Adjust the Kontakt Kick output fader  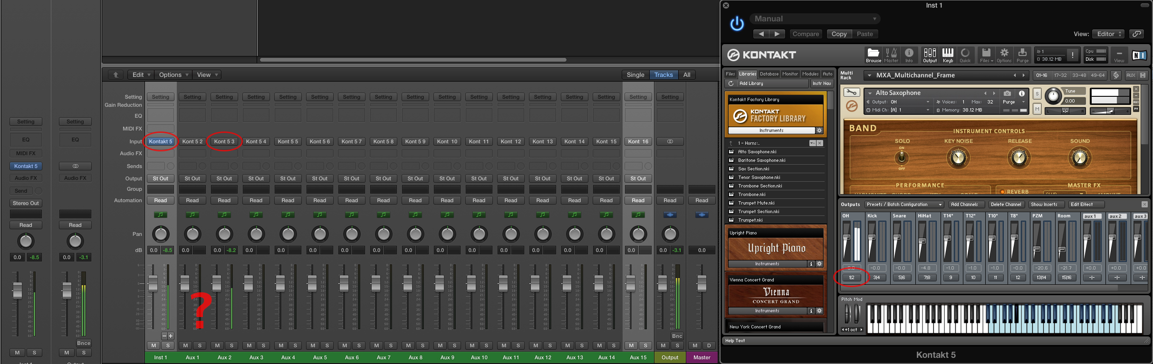pos(872,237)
